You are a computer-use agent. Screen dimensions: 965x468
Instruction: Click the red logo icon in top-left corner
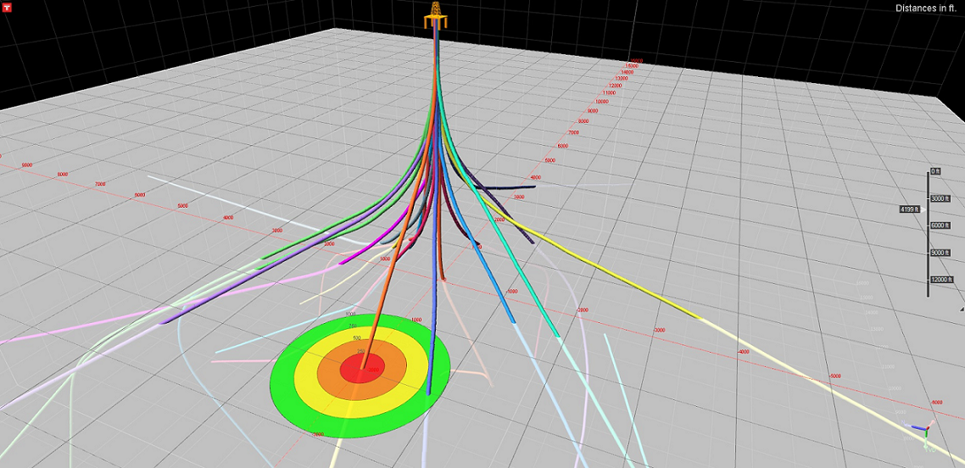click(7, 7)
